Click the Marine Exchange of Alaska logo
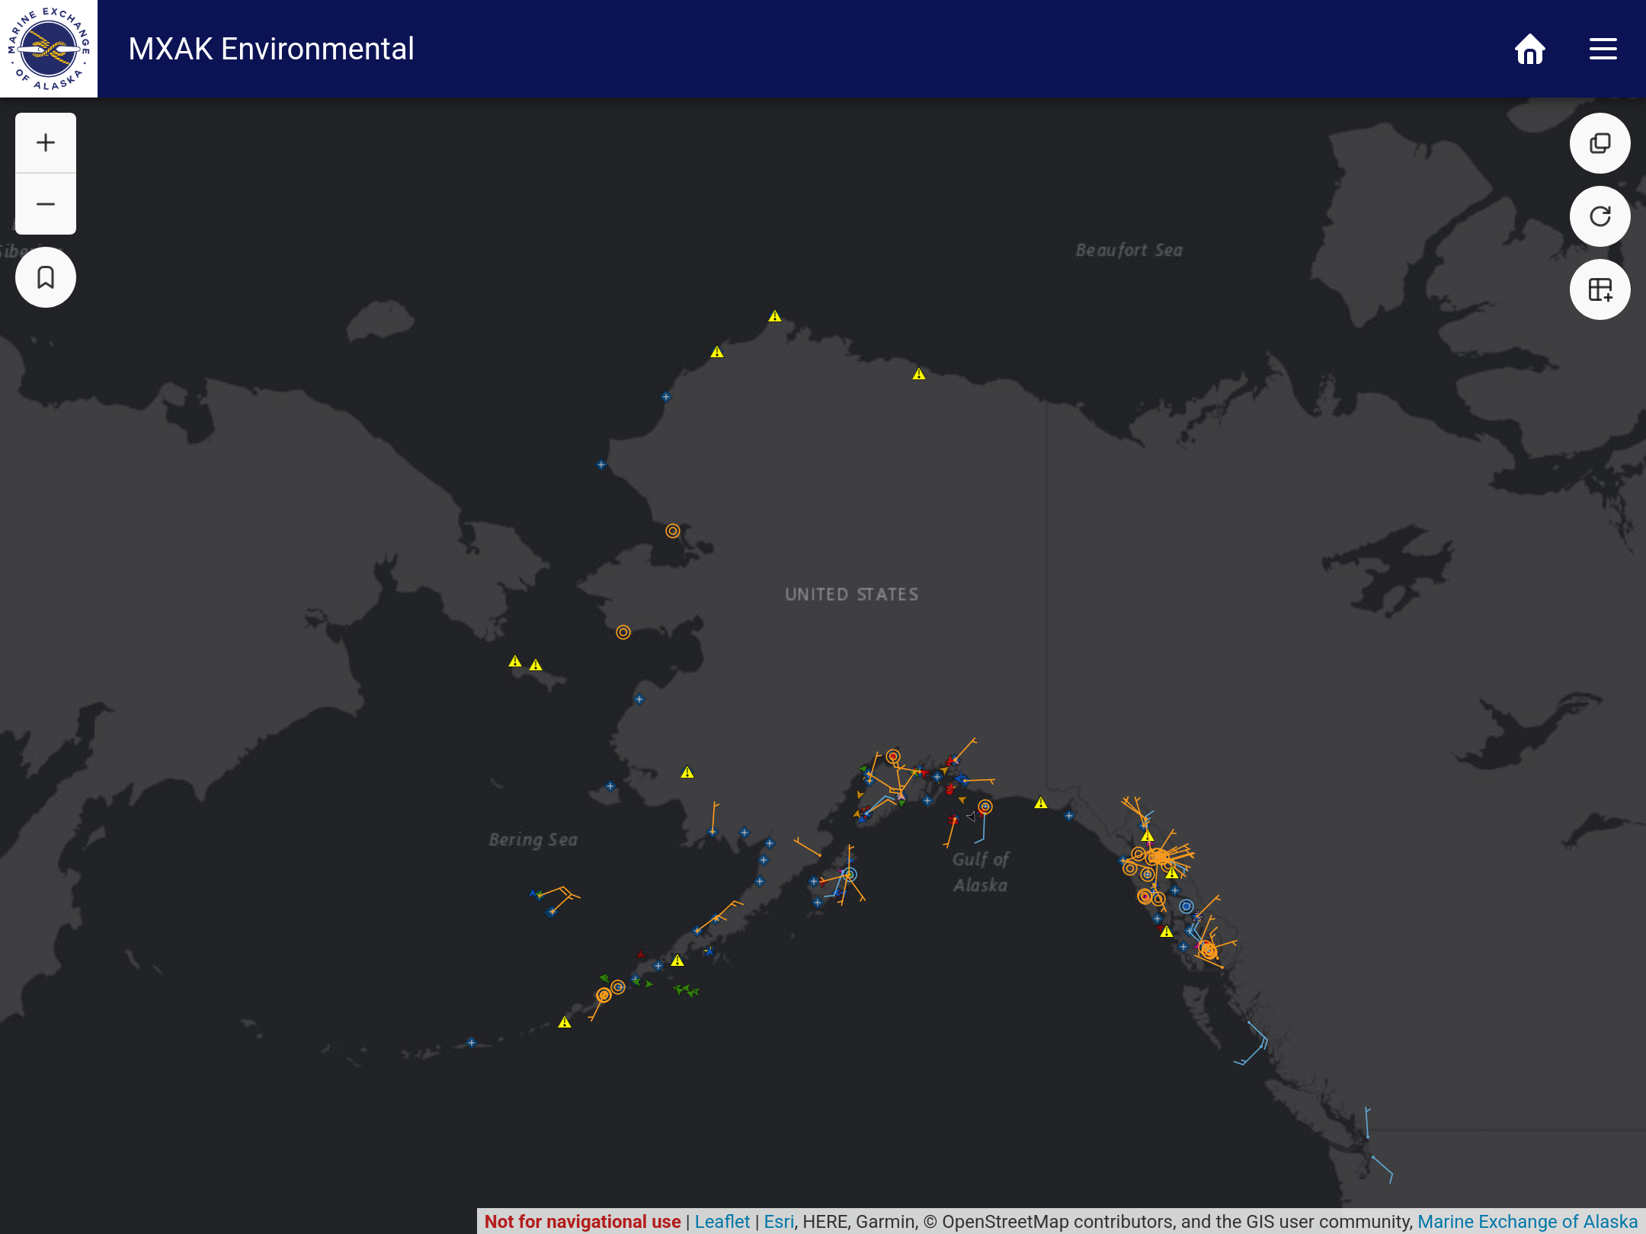This screenshot has width=1646, height=1234. tap(49, 49)
